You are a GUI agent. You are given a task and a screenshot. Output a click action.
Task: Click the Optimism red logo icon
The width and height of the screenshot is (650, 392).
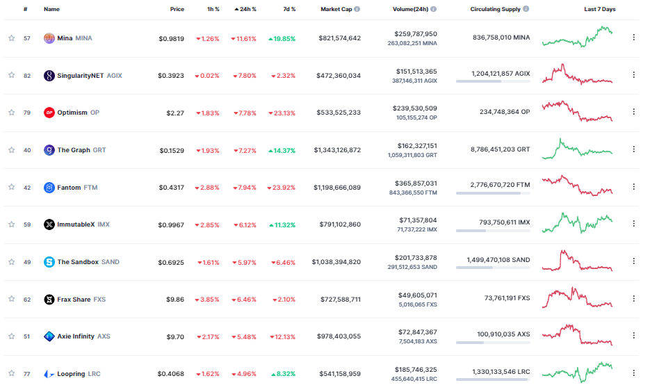click(x=49, y=113)
